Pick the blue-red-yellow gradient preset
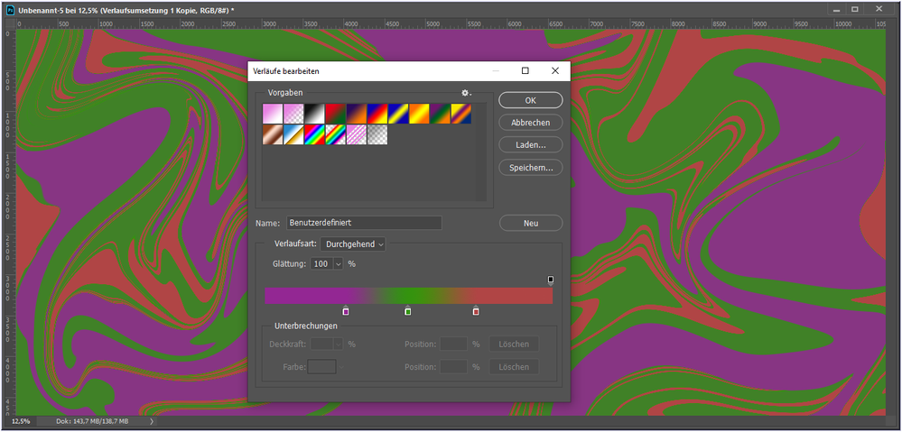Image resolution: width=902 pixels, height=432 pixels. click(377, 114)
